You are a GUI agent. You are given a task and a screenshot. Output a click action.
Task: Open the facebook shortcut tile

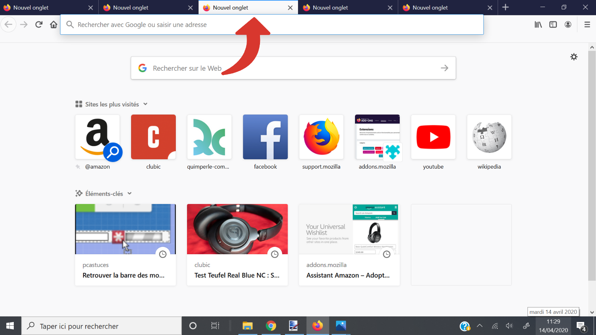click(265, 137)
